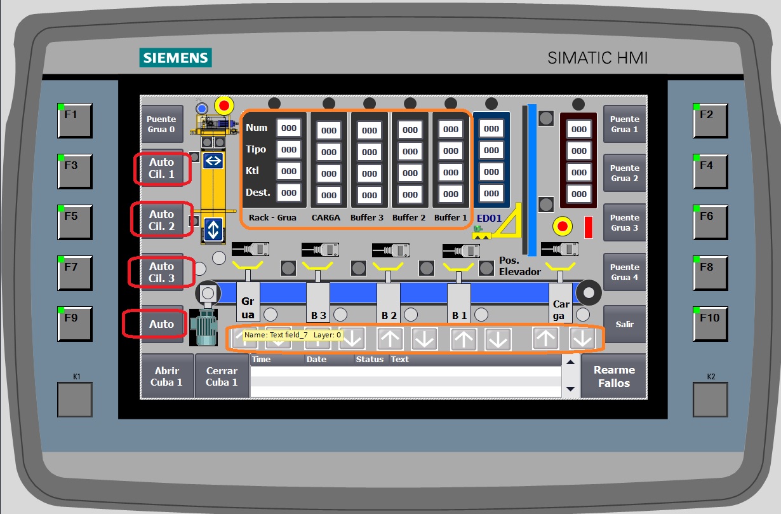This screenshot has height=514, width=781.
Task: Click the vertical double-arrow icon on the crane
Action: pyautogui.click(x=214, y=229)
